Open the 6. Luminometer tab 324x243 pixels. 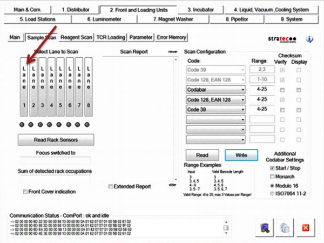pos(103,19)
